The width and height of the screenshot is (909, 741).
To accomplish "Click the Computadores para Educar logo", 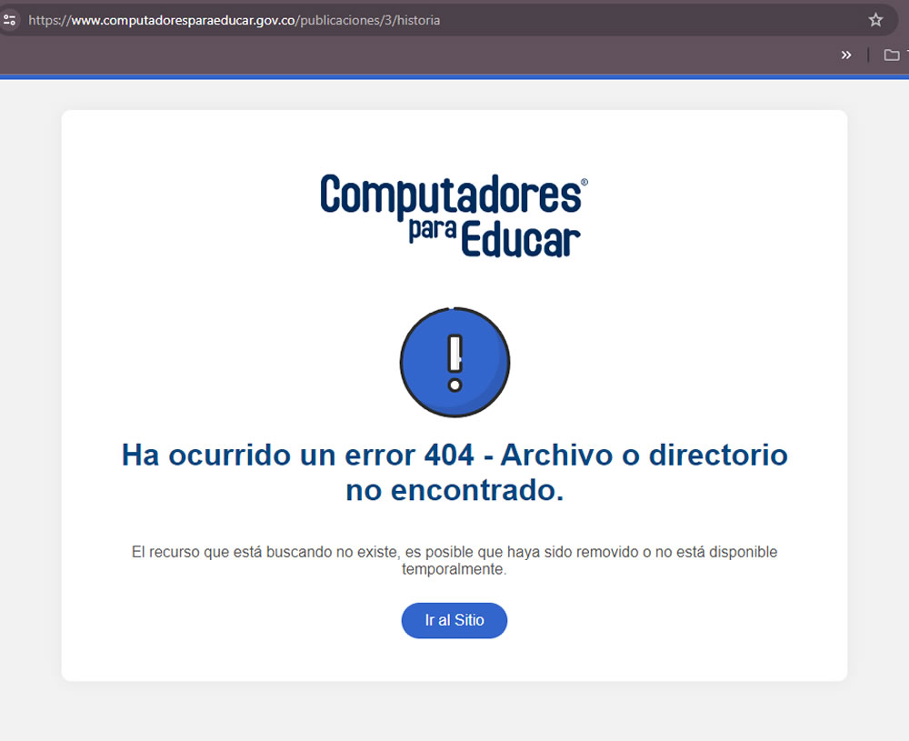I will coord(454,215).
